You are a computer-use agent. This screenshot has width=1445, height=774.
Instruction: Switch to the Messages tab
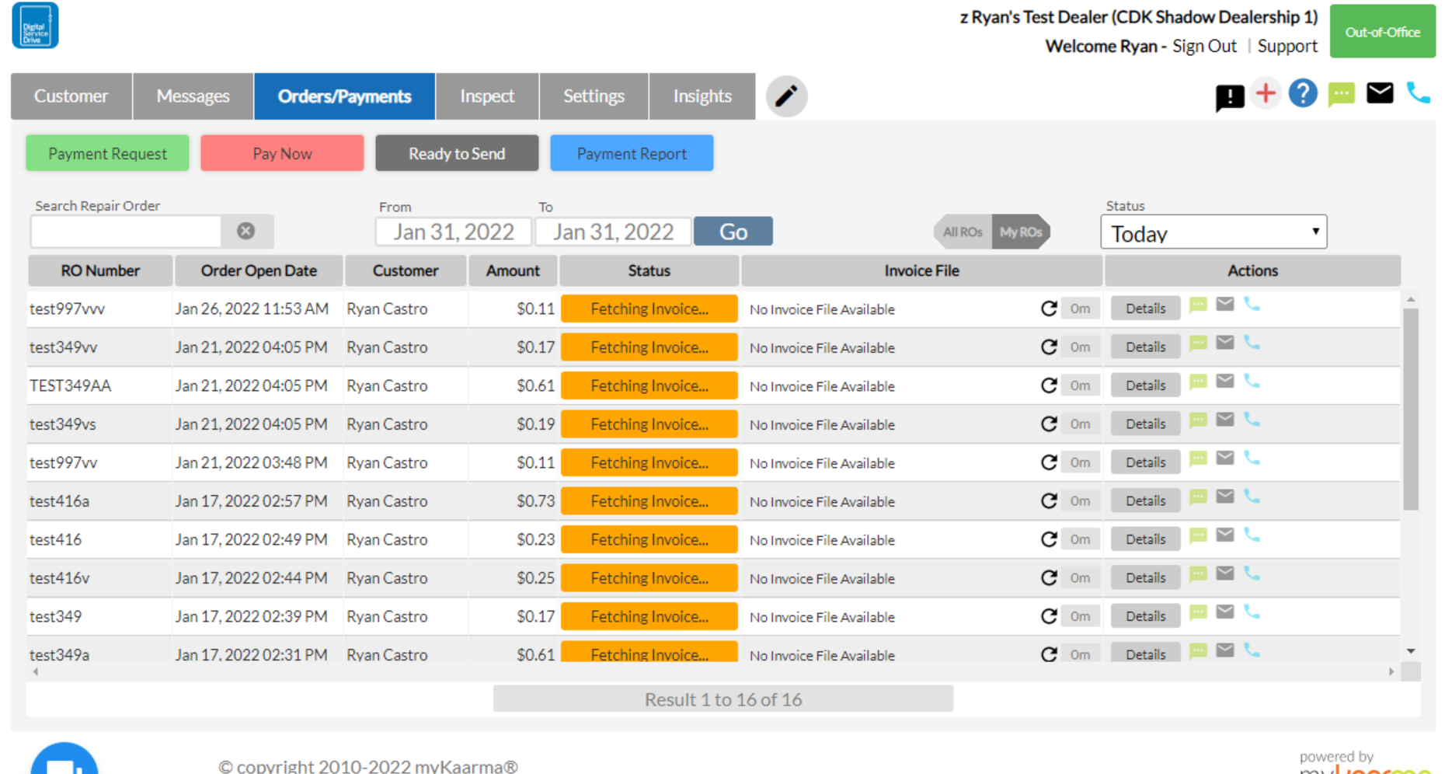click(x=193, y=96)
